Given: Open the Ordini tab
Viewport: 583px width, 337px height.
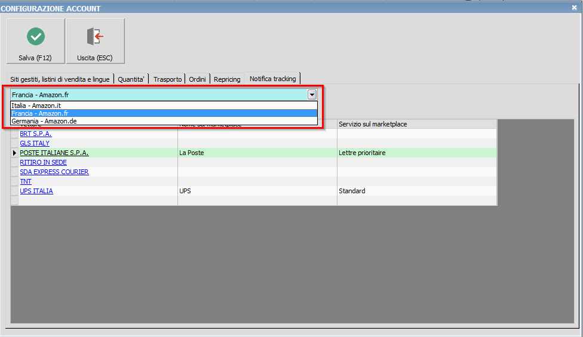Looking at the screenshot, I should click(197, 79).
